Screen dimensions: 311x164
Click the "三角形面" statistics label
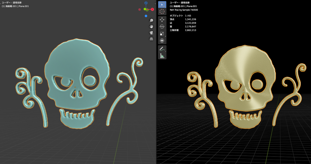174,30
